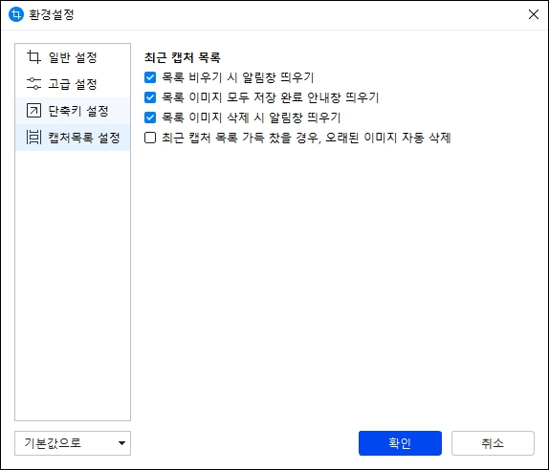Cancel with the 취소 button

point(493,443)
